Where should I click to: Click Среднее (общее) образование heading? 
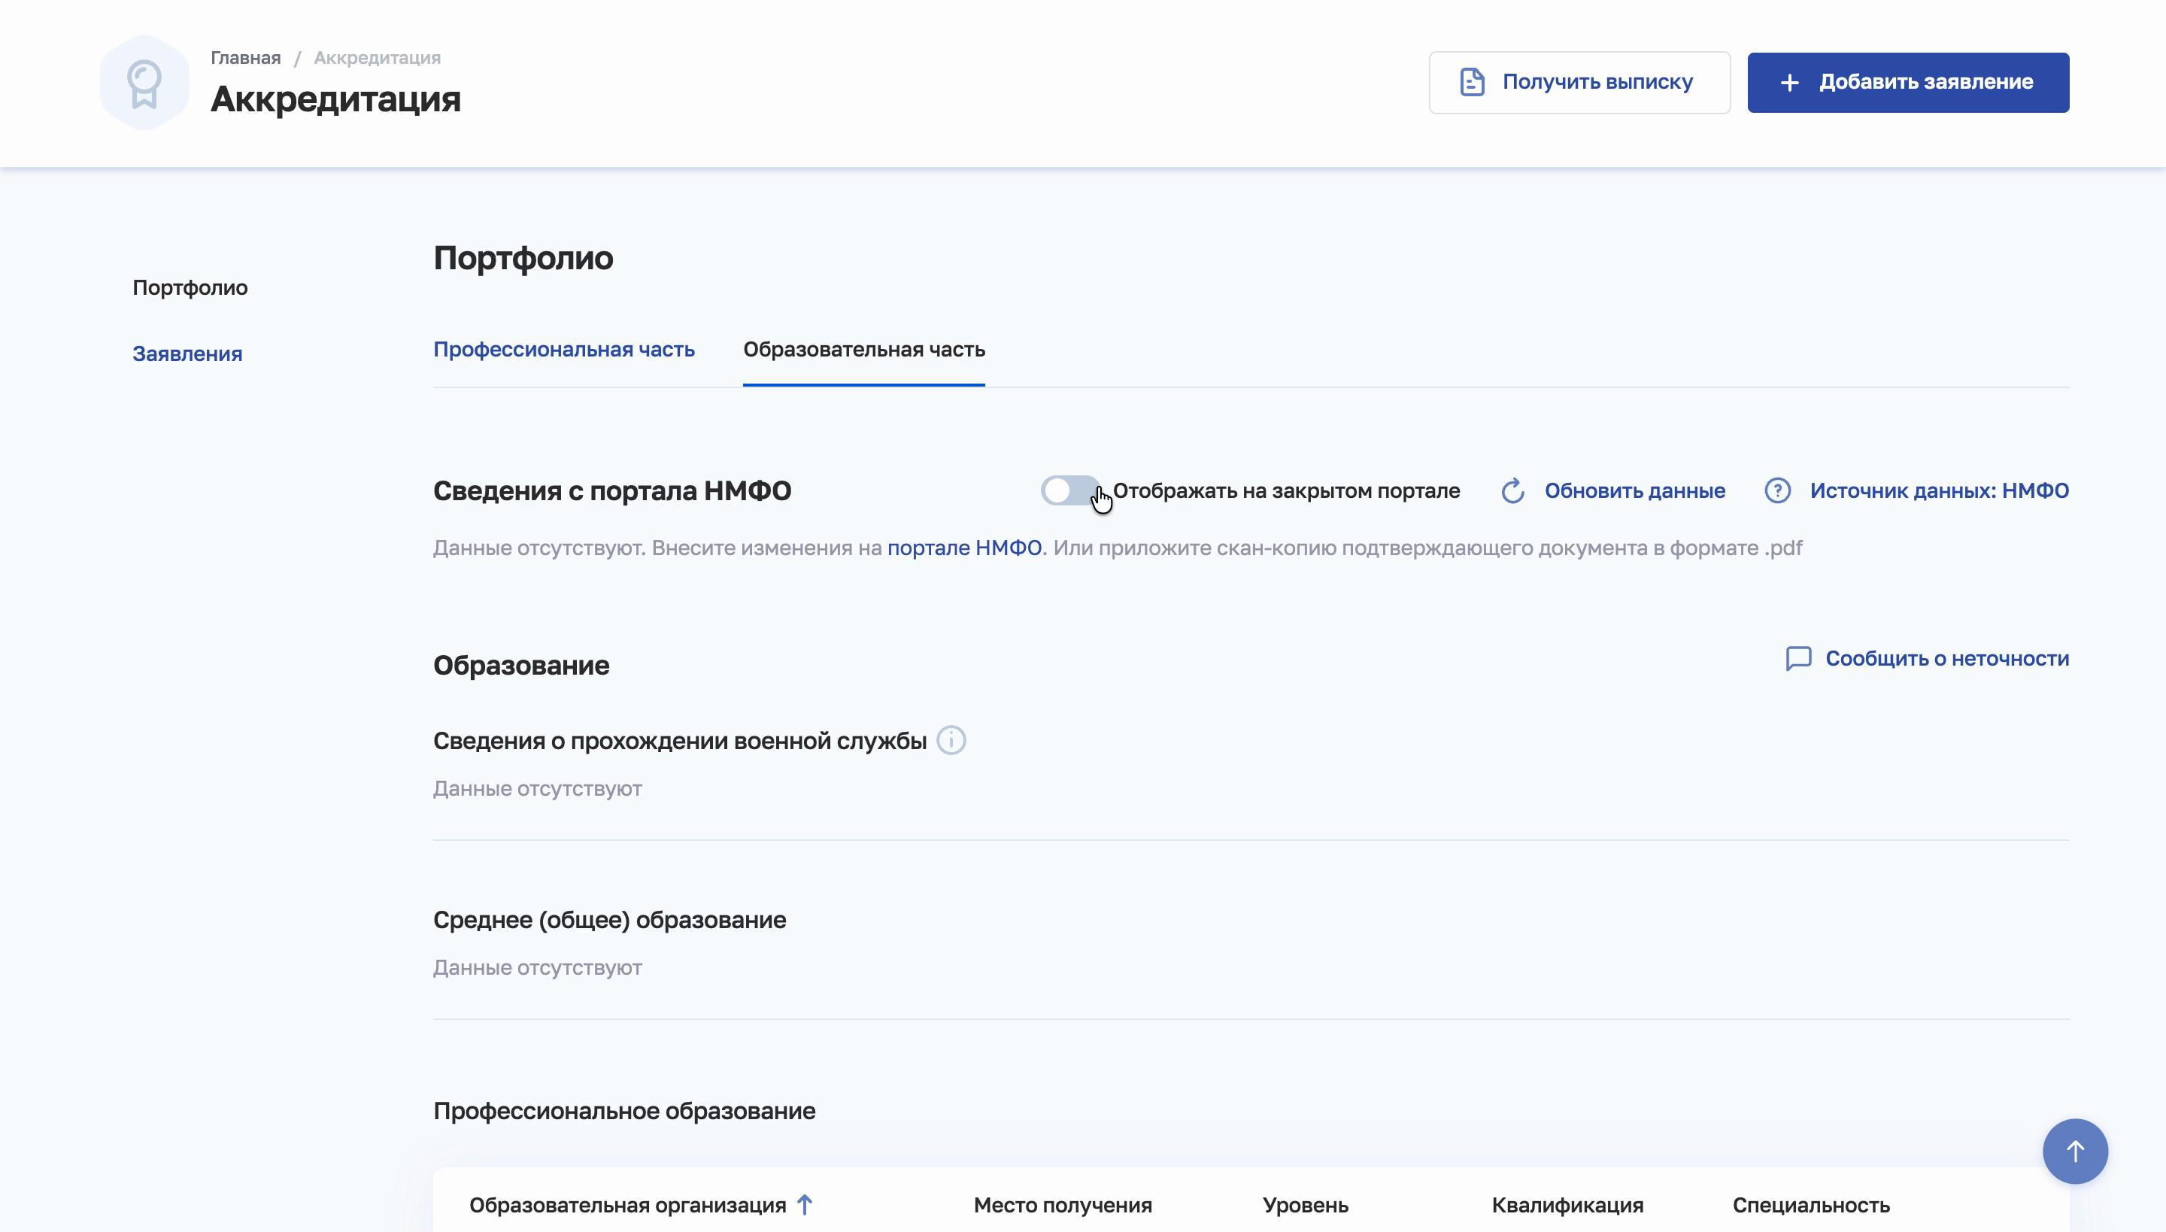pyautogui.click(x=609, y=920)
